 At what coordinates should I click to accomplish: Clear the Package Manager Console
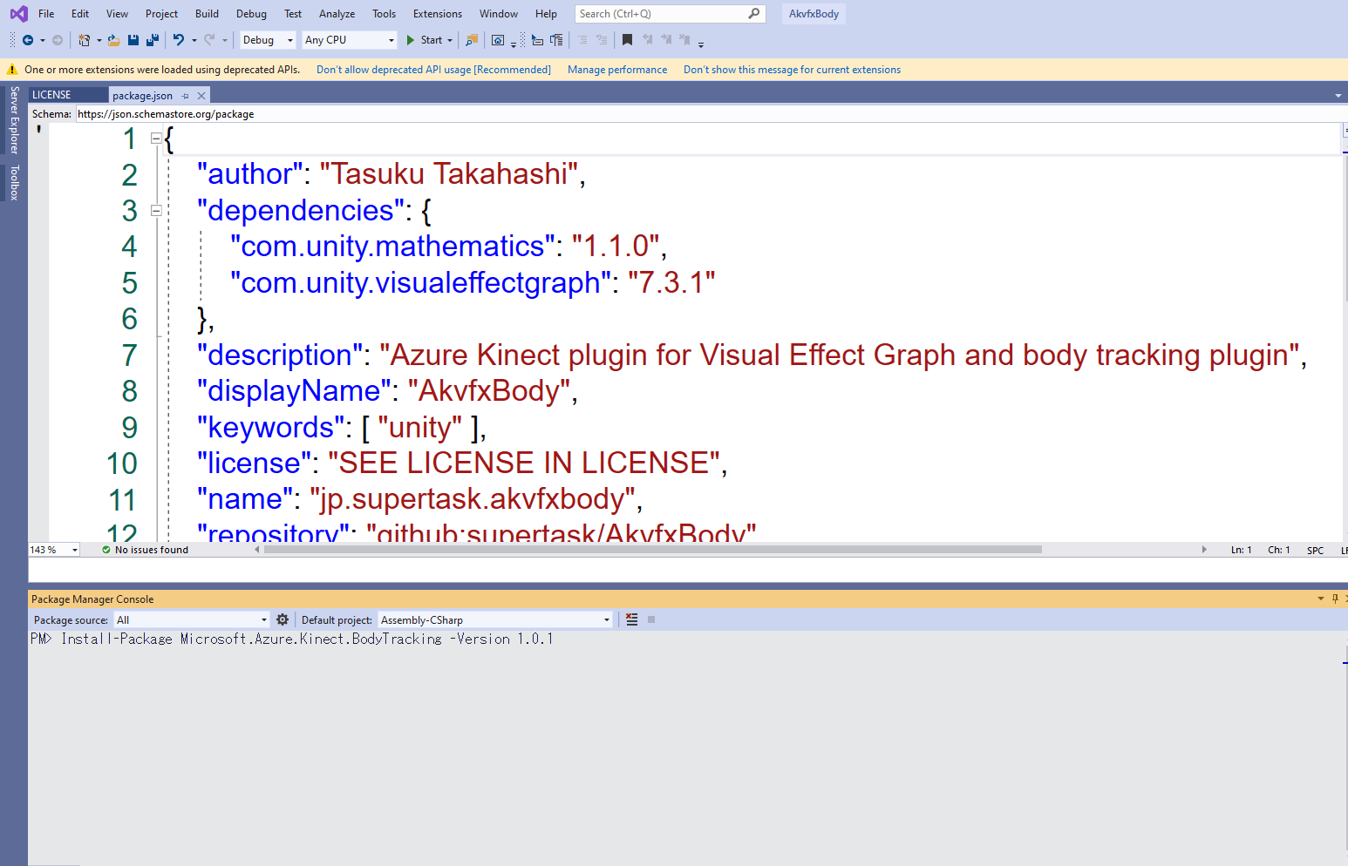(632, 619)
